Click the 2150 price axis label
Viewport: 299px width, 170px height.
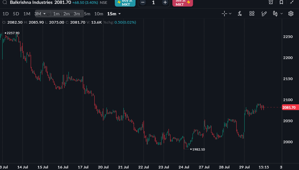click(288, 79)
